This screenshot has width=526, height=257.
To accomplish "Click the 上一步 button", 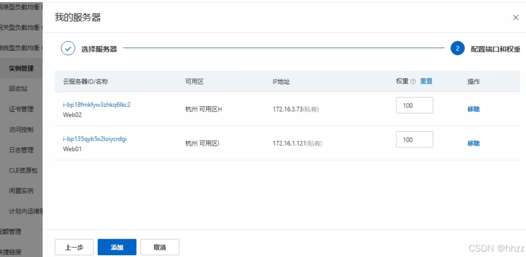I will 74,247.
